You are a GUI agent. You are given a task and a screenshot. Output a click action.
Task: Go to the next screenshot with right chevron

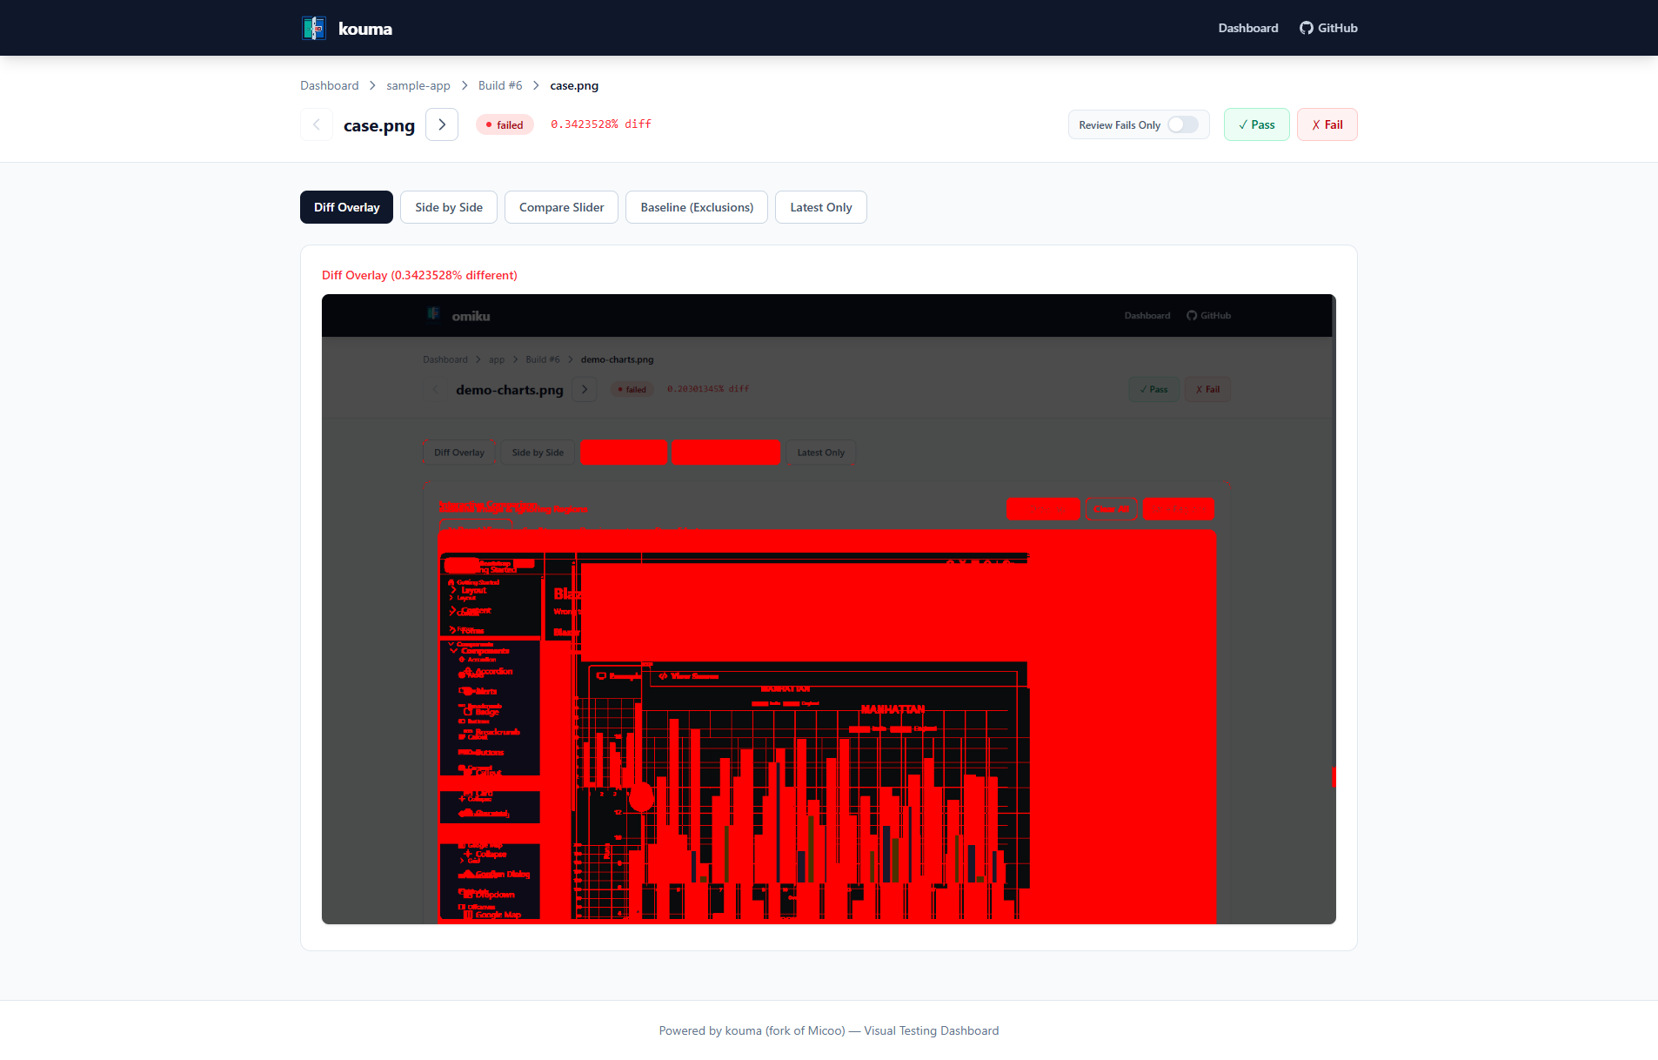442,124
